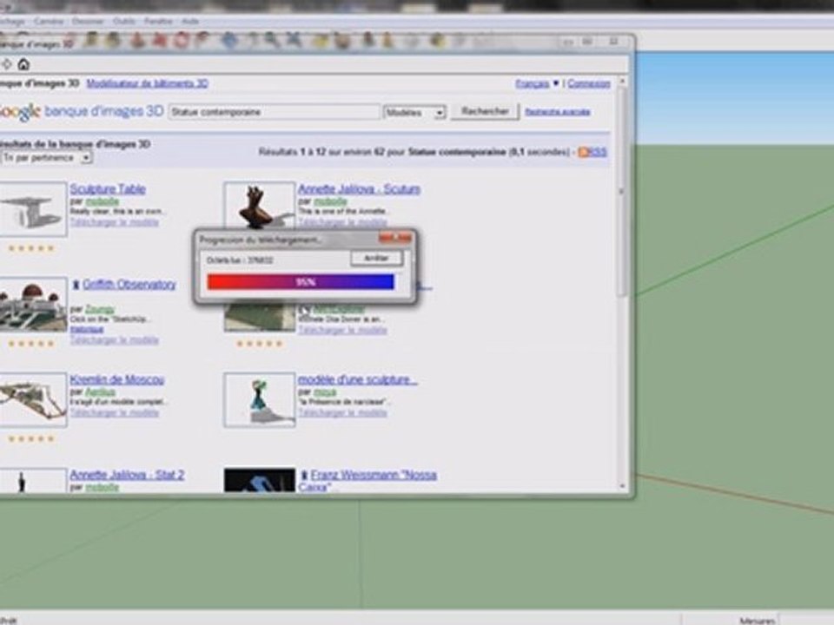Screen dimensions: 834x625
Task: Click the Statue contemporaine search field
Action: coord(274,112)
